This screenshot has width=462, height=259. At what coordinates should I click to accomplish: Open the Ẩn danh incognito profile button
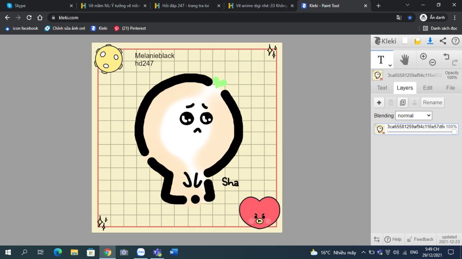point(433,18)
